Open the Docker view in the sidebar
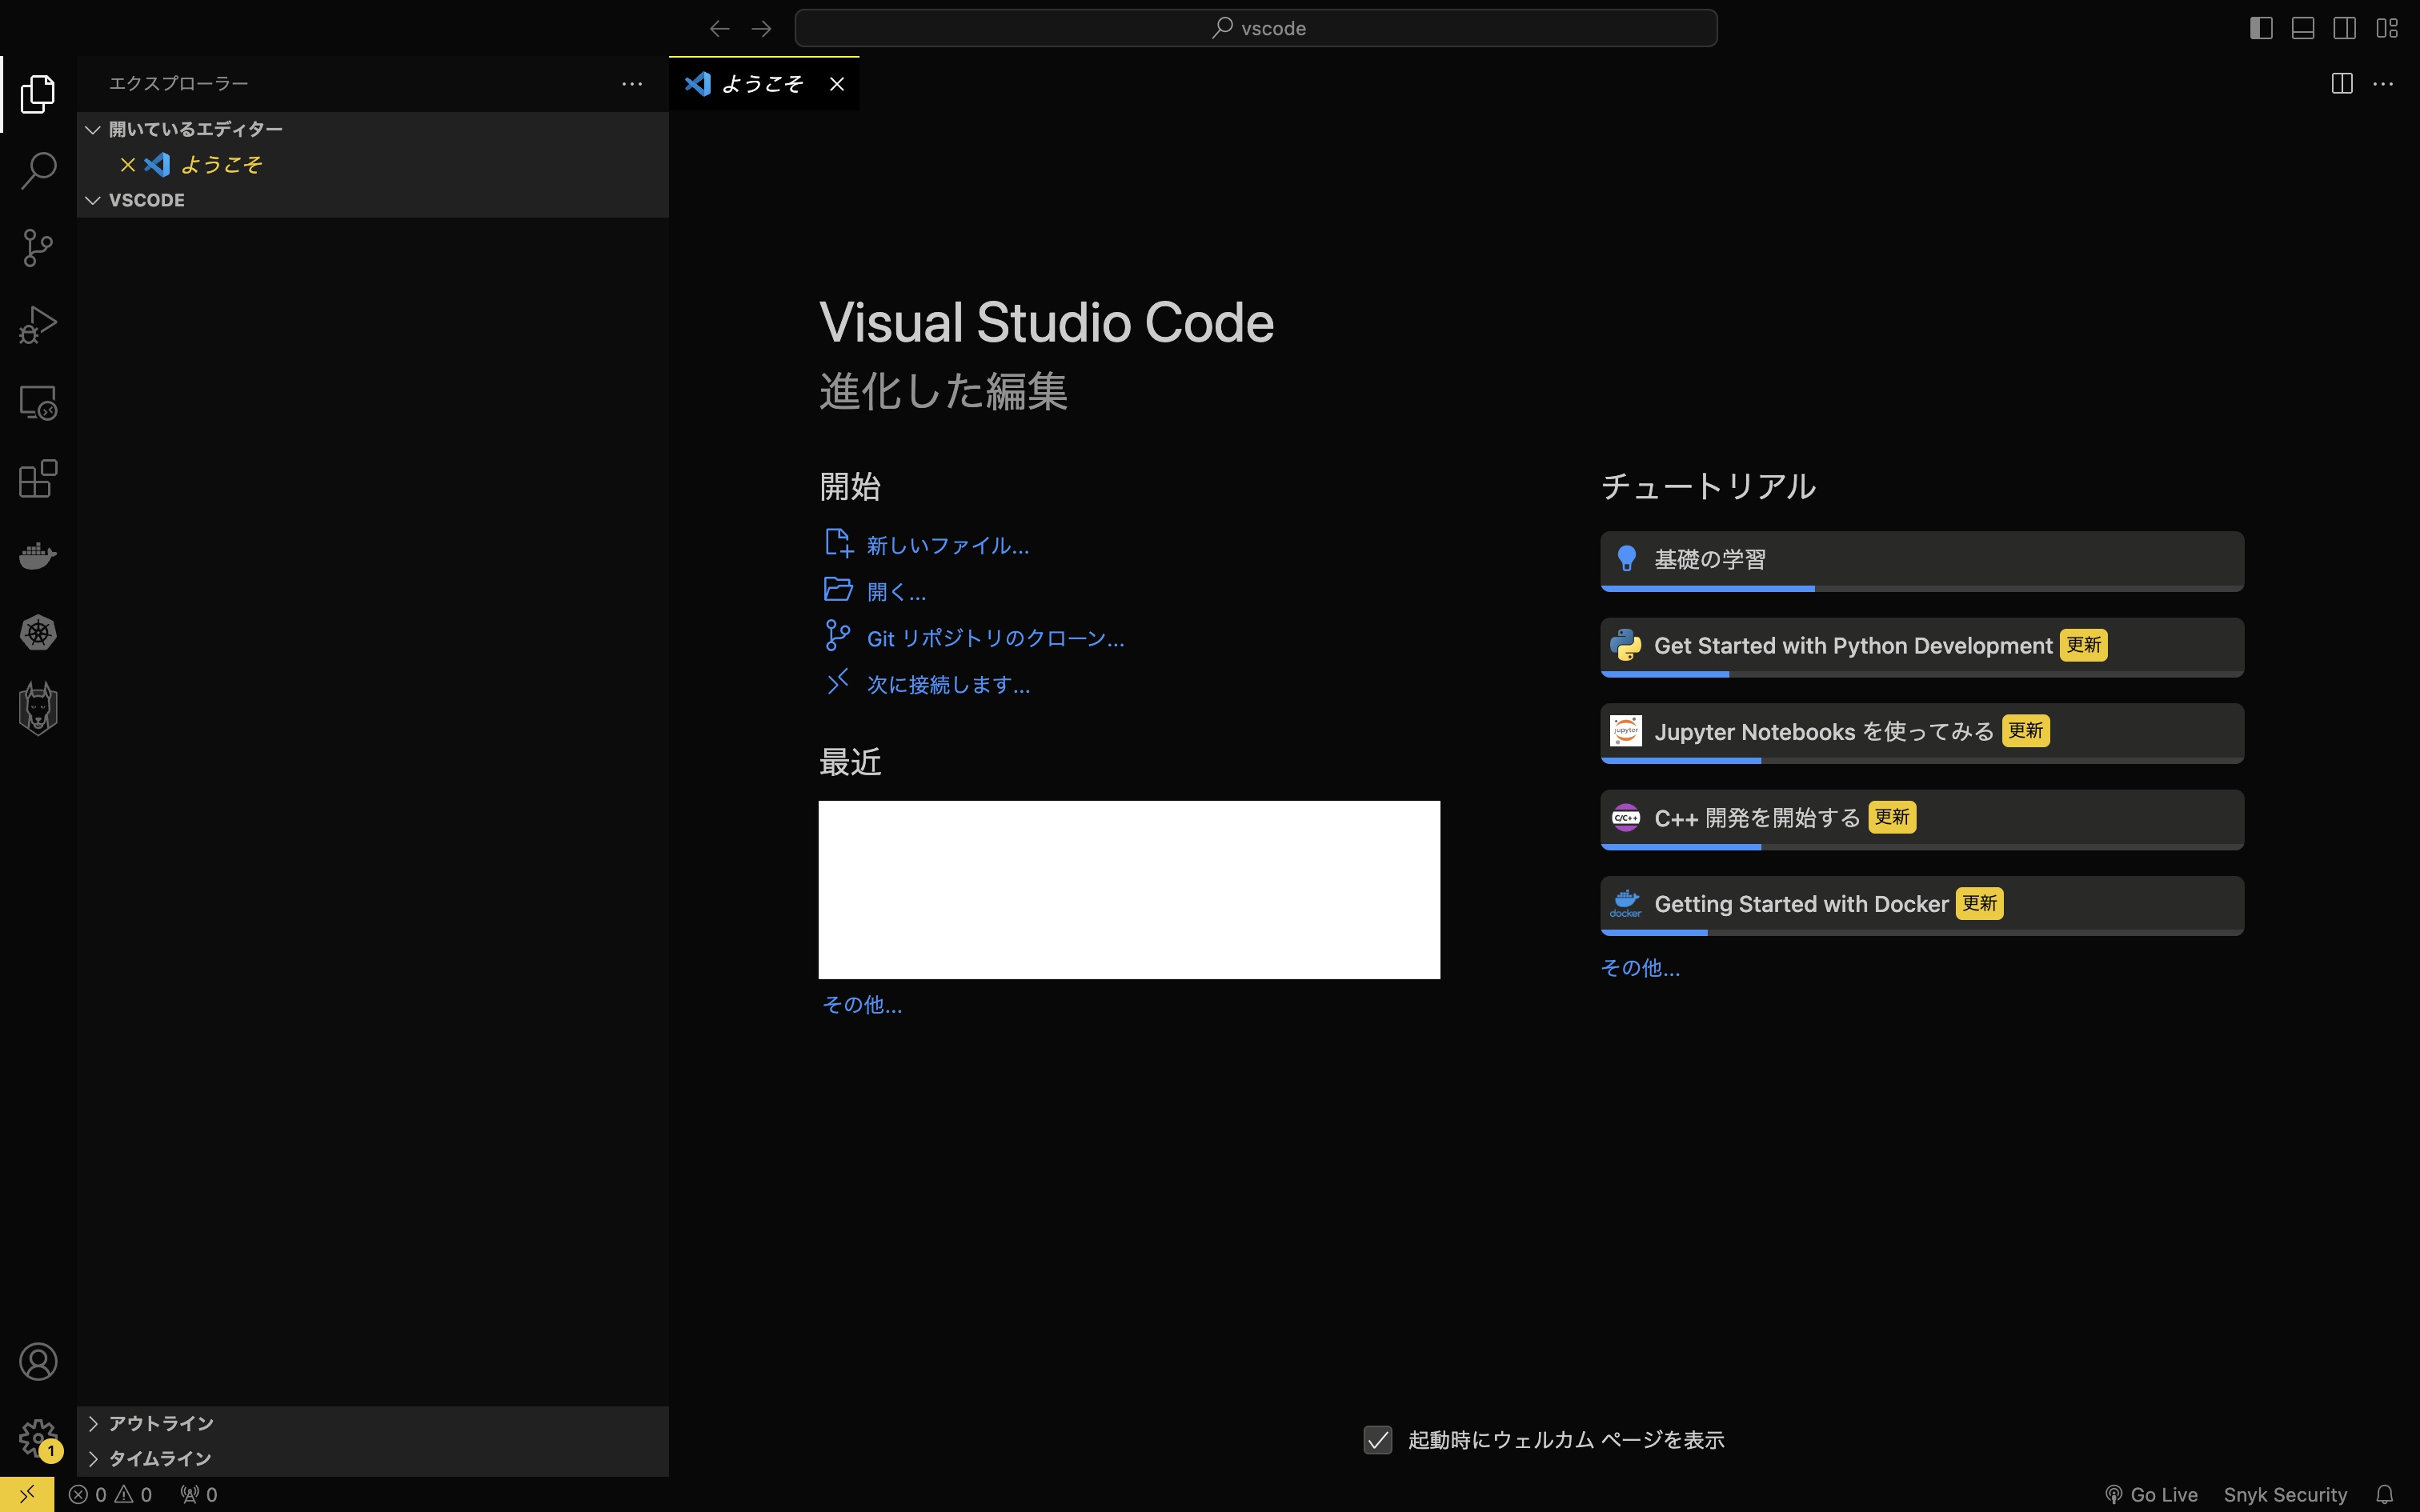2420x1512 pixels. 38,556
